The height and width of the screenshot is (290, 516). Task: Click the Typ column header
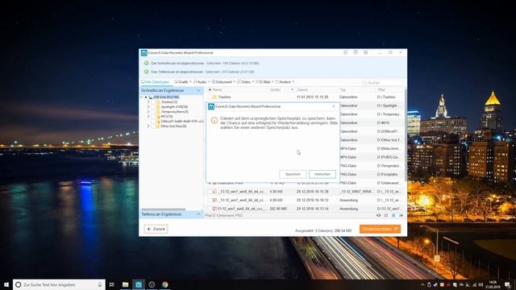coord(343,89)
